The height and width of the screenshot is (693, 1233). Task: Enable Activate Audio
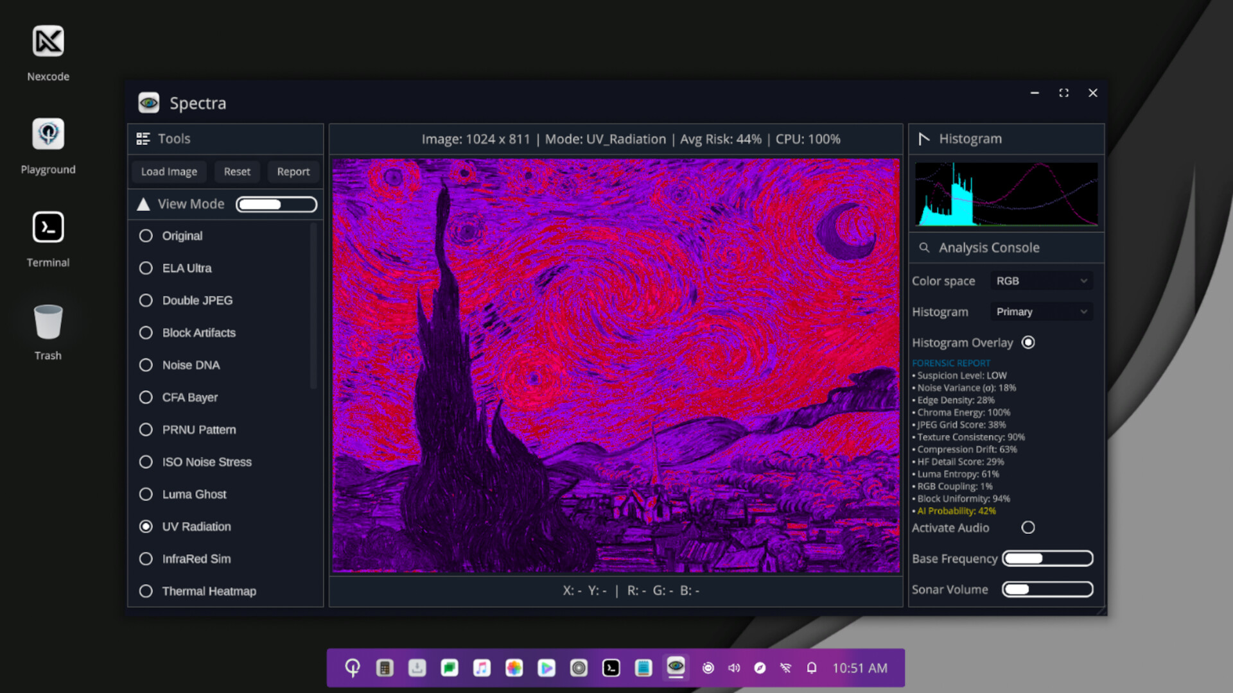tap(1028, 527)
